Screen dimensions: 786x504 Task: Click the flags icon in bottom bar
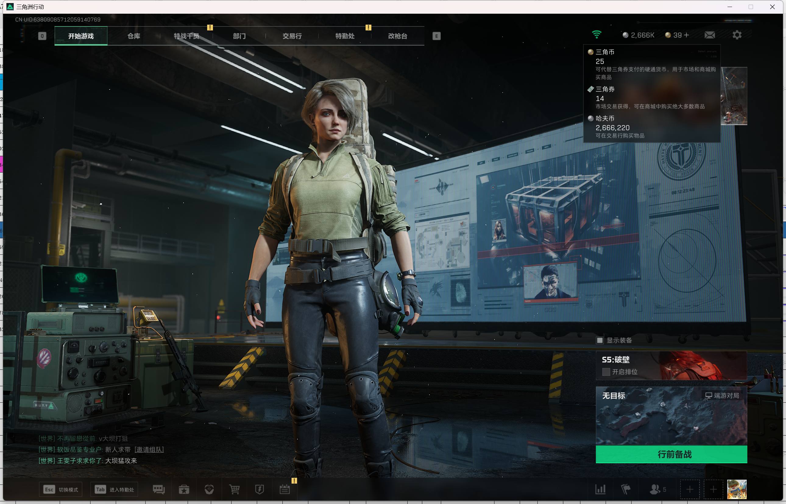tap(625, 489)
